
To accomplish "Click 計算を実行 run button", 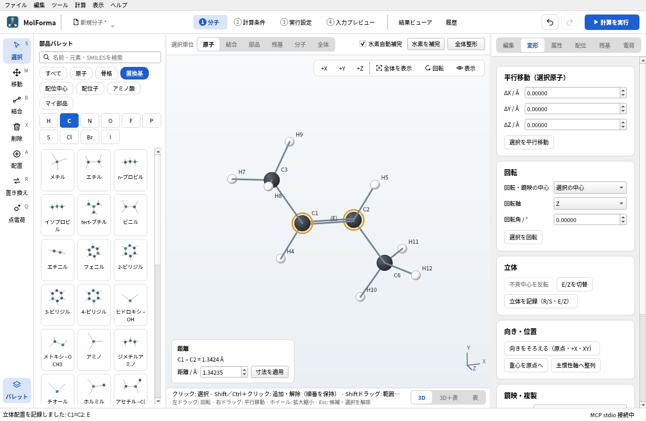I will [612, 22].
